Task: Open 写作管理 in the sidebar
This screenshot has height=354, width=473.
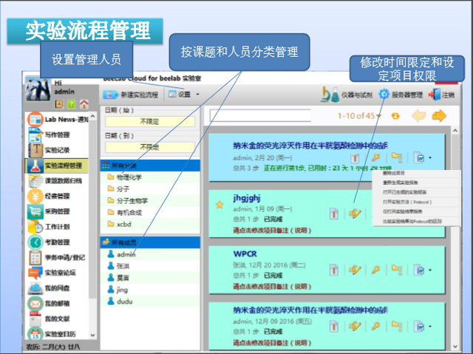Action: [58, 135]
